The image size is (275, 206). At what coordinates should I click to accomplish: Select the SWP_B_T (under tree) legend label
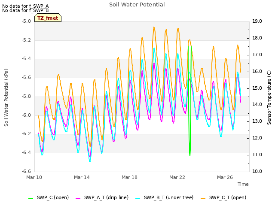tap(168, 197)
